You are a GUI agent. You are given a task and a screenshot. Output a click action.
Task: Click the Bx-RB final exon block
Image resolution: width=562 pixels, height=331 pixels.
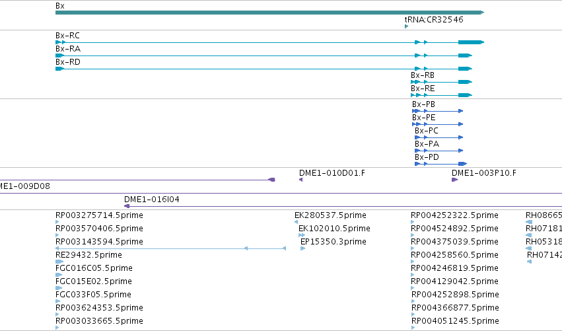click(x=465, y=82)
